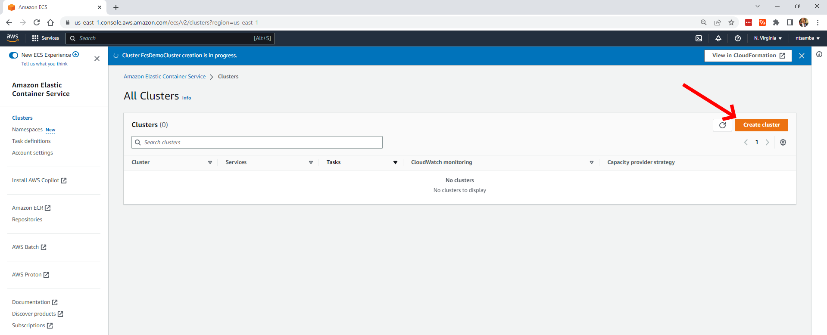Open Subscriptions external link

click(32, 326)
